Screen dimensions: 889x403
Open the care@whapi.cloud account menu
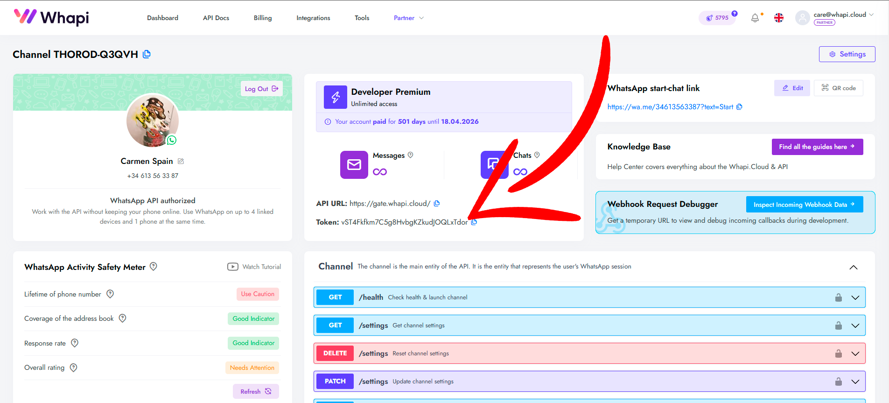(844, 14)
